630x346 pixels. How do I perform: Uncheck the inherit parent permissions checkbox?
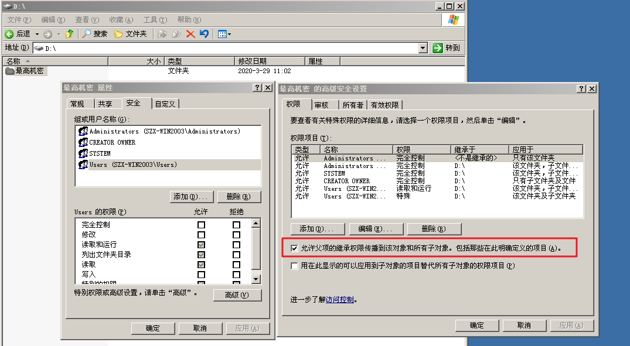[x=295, y=248]
